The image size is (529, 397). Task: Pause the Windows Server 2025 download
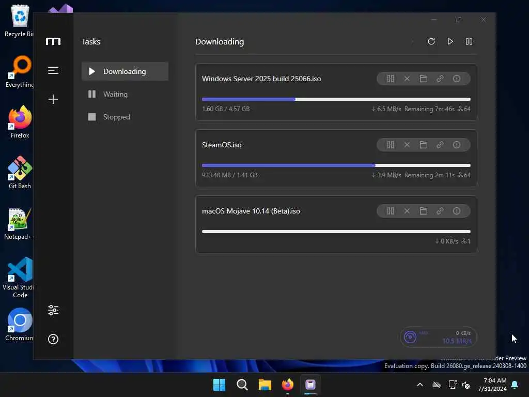[391, 79]
